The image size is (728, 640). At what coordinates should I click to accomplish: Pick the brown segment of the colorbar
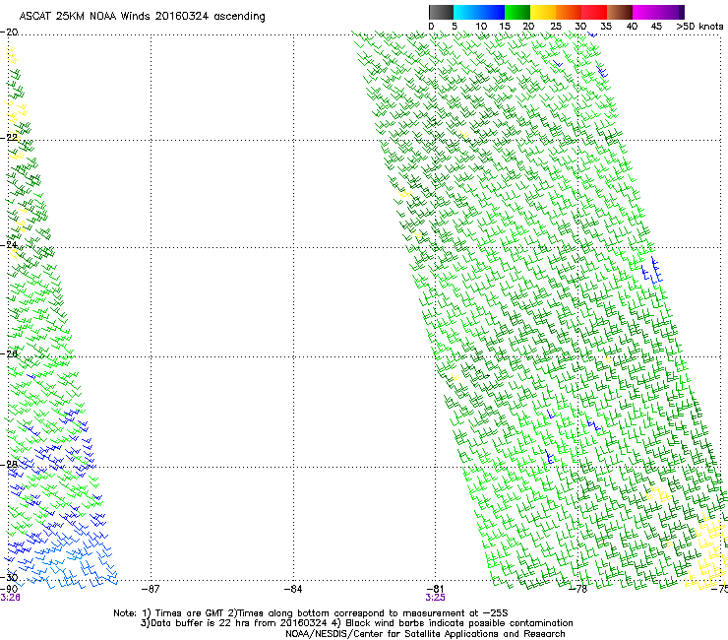(x=620, y=12)
